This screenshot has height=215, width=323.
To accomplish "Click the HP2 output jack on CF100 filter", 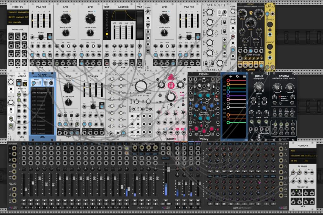I will click(245, 66).
